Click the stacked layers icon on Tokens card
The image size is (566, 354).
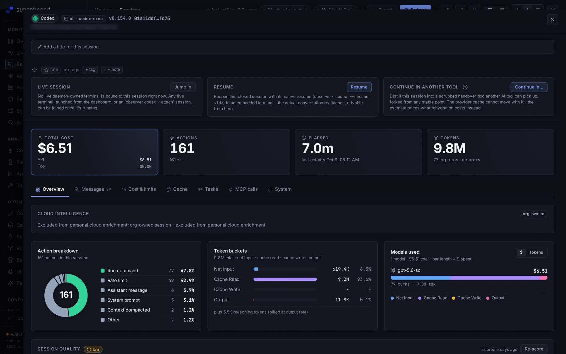[436, 138]
